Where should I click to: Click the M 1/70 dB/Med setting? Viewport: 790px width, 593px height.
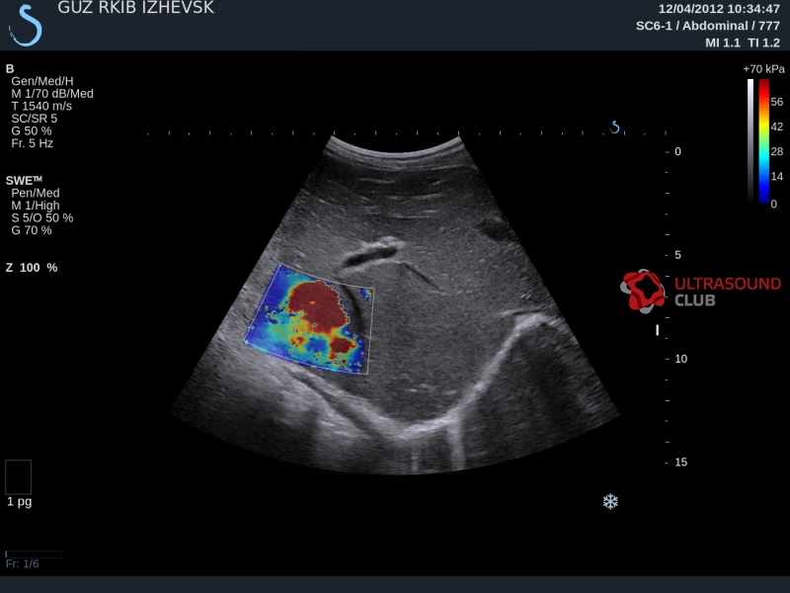click(x=52, y=94)
